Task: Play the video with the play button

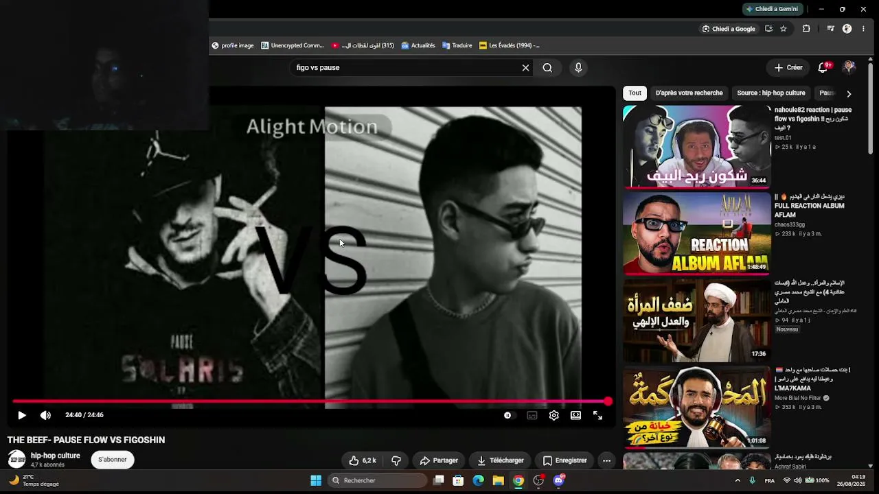Action: [x=22, y=415]
